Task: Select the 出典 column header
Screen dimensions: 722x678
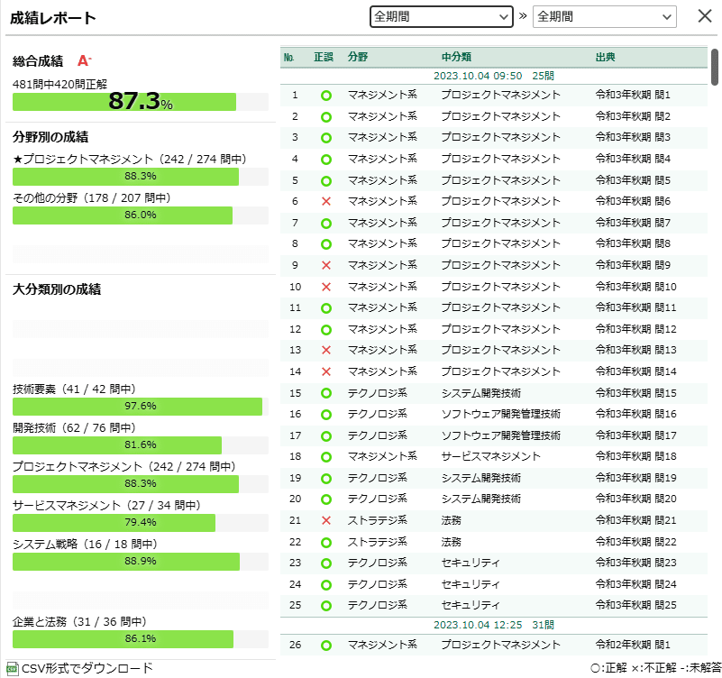Action: coord(607,56)
